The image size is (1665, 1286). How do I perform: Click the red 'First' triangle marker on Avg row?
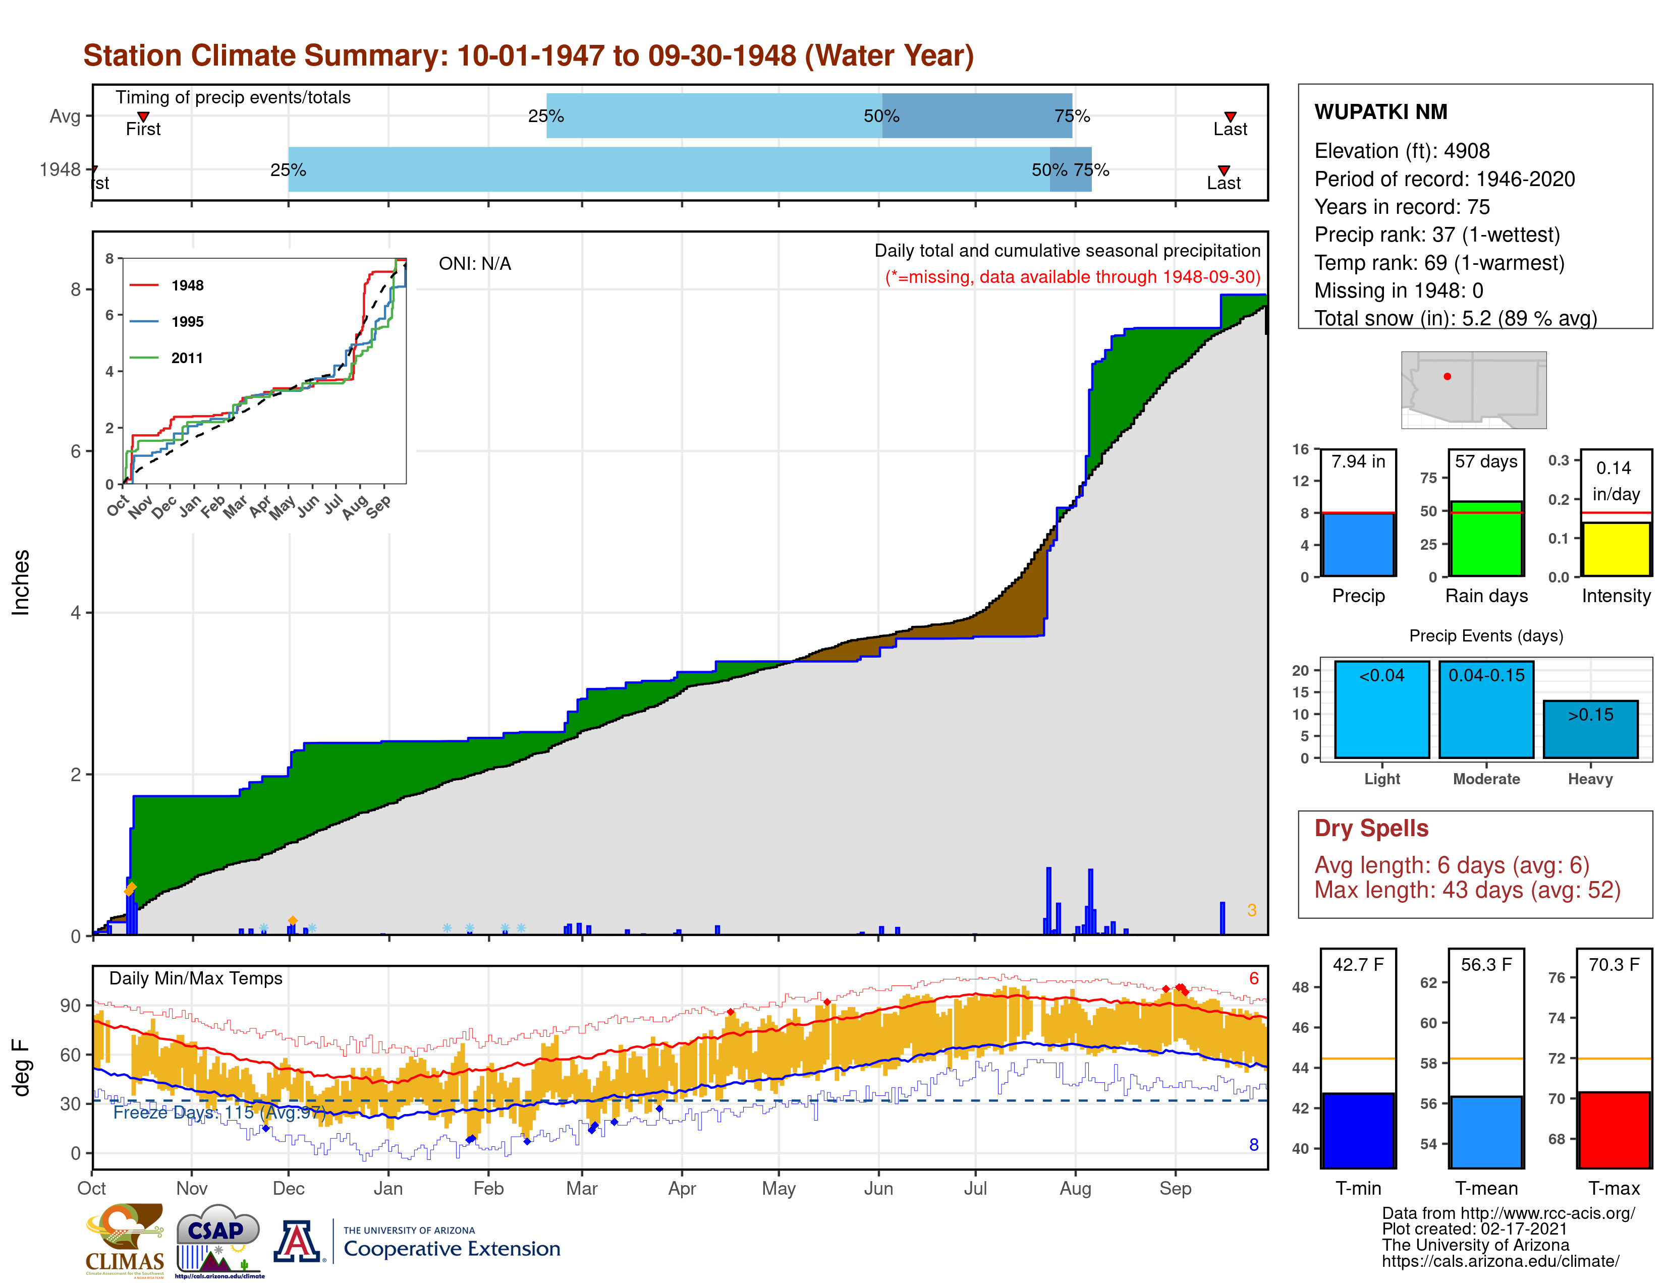pyautogui.click(x=143, y=116)
